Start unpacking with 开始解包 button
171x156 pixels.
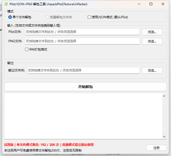85,87
